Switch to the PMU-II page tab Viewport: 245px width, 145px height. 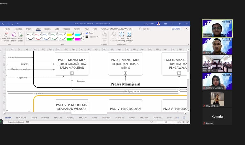(x=94, y=118)
